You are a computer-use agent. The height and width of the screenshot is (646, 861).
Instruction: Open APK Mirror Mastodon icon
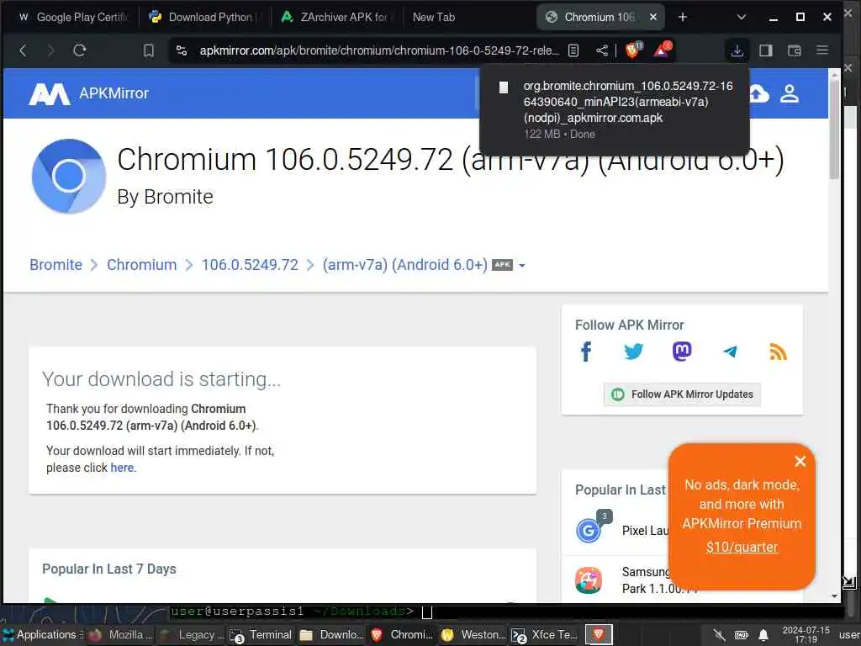[x=682, y=352]
